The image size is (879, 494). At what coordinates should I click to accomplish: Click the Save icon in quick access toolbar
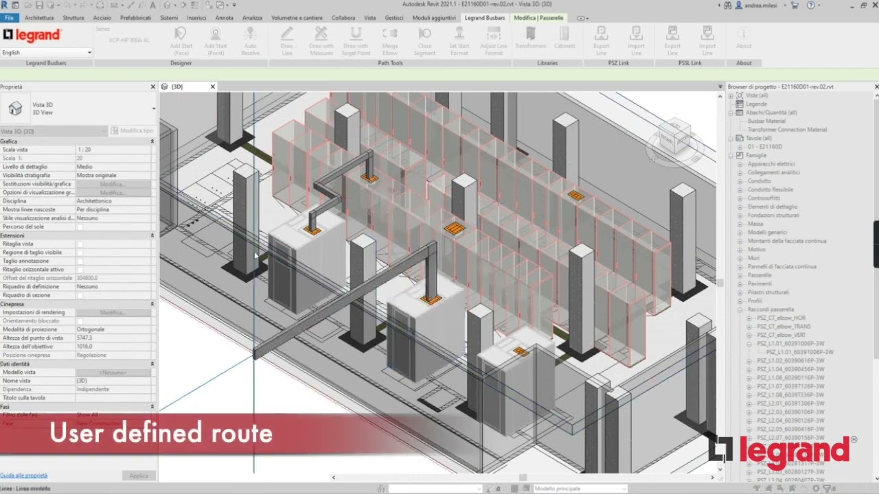41,5
